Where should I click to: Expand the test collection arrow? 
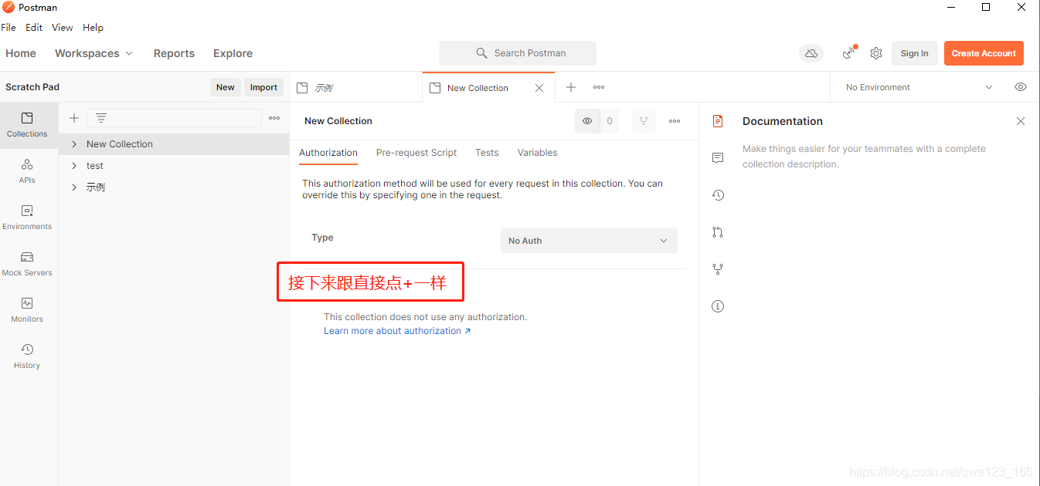click(74, 166)
